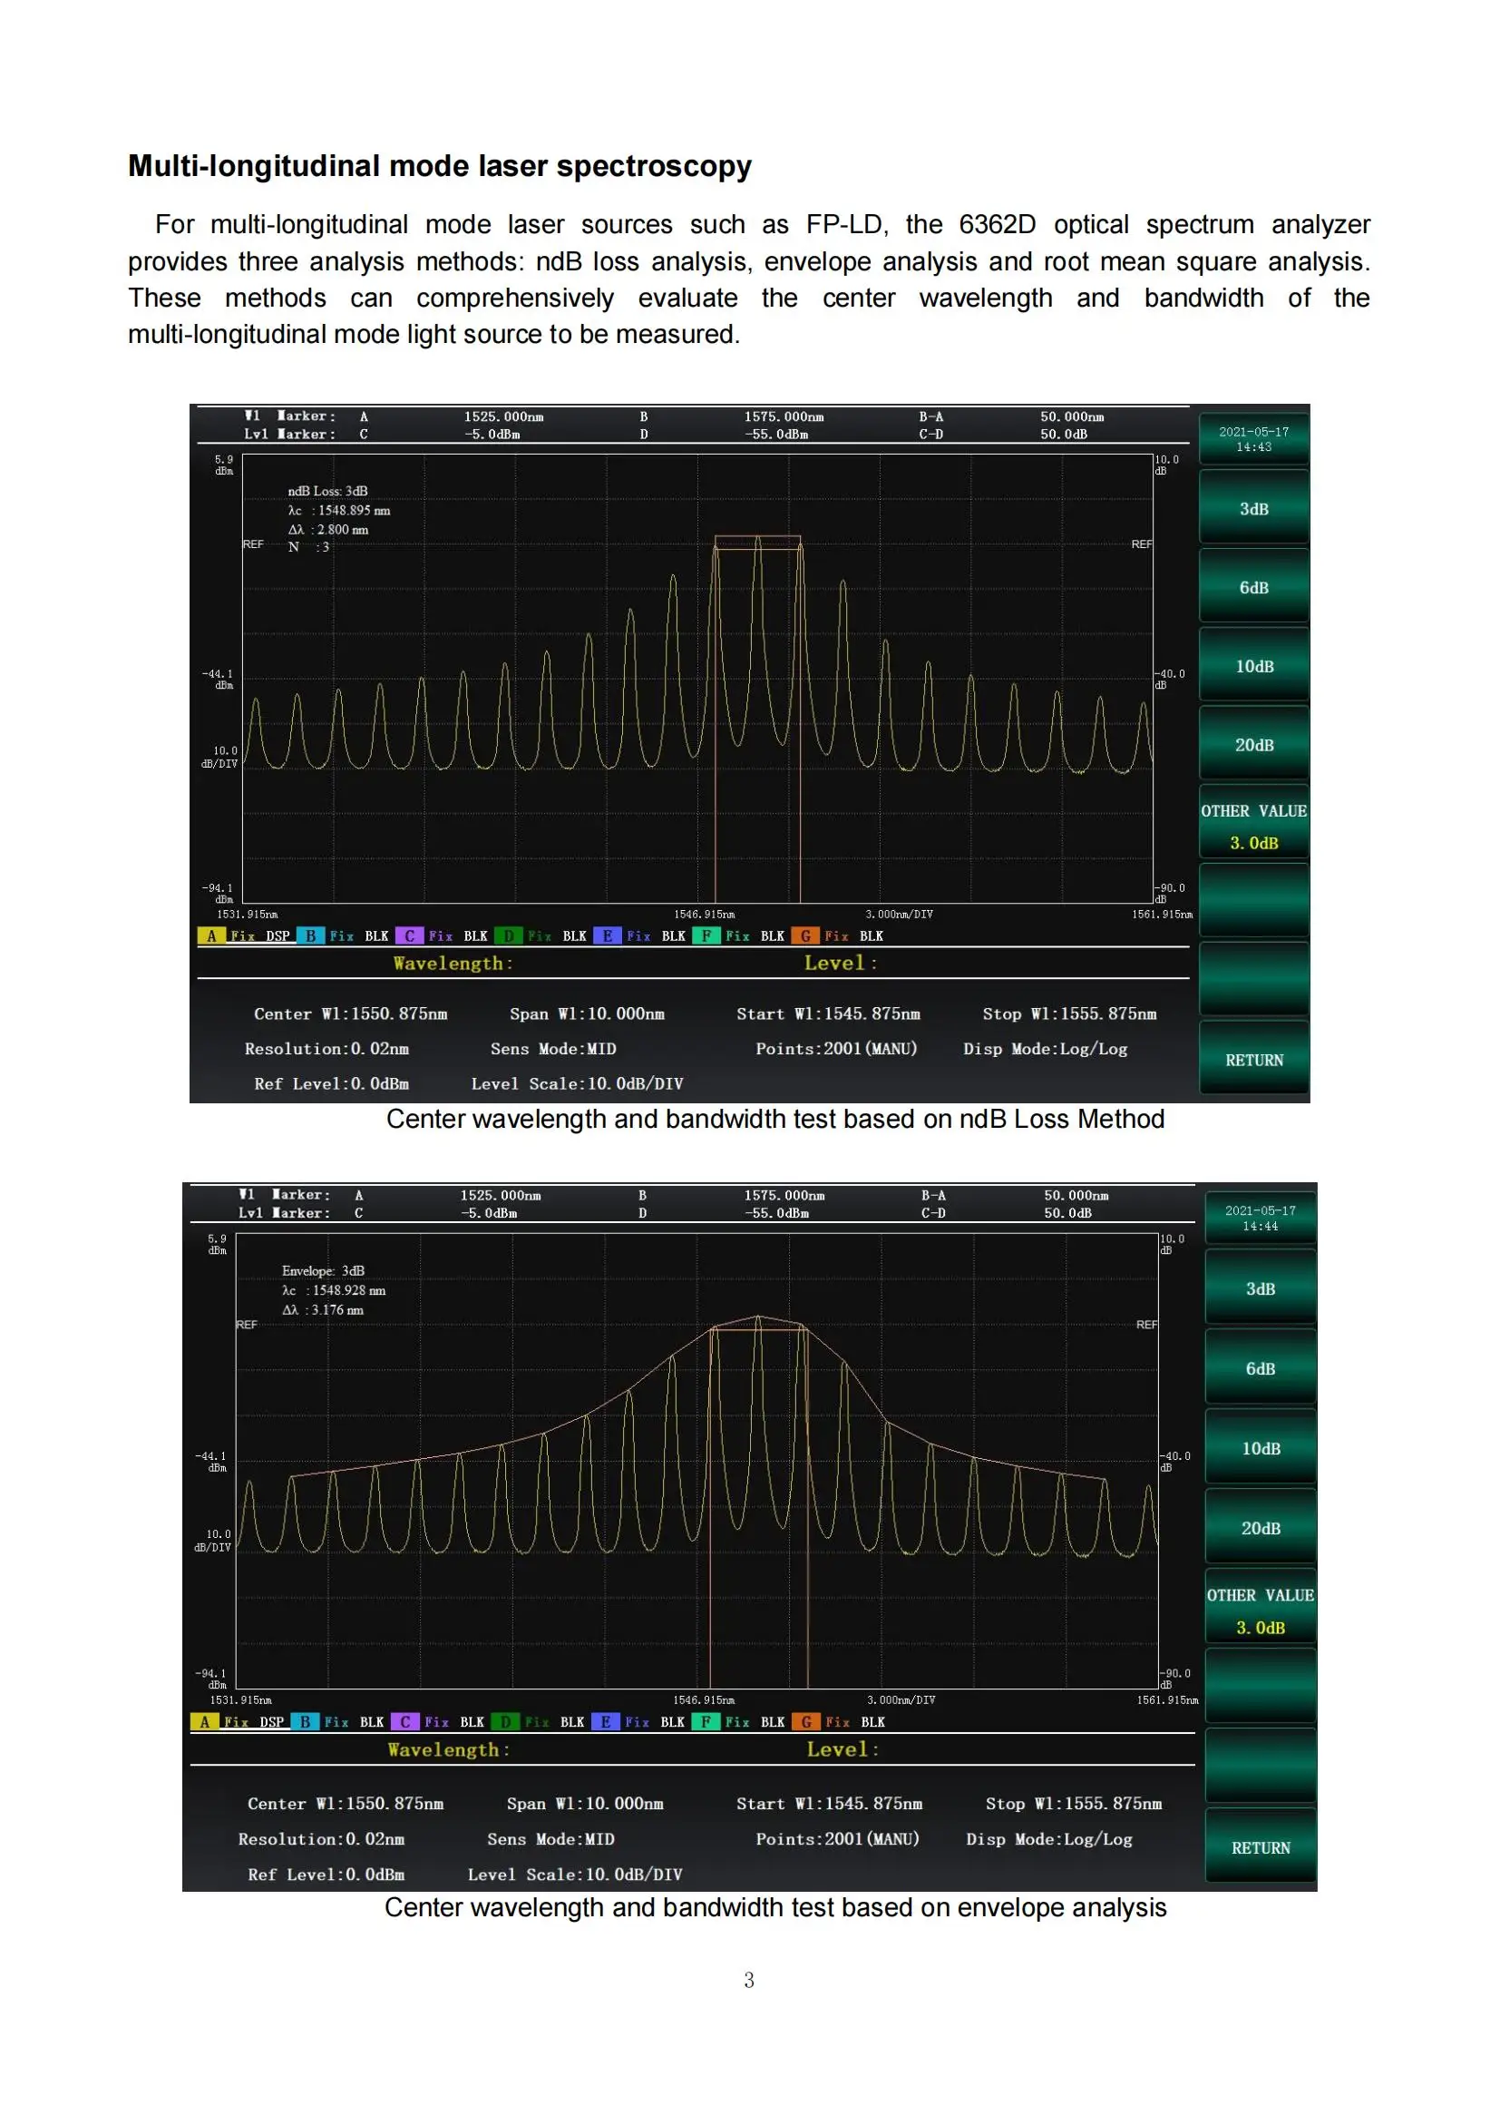Viewport: 1500px width, 2115px height.
Task: Select blue trace B icon in ndB Loss screen
Action: coord(310,935)
